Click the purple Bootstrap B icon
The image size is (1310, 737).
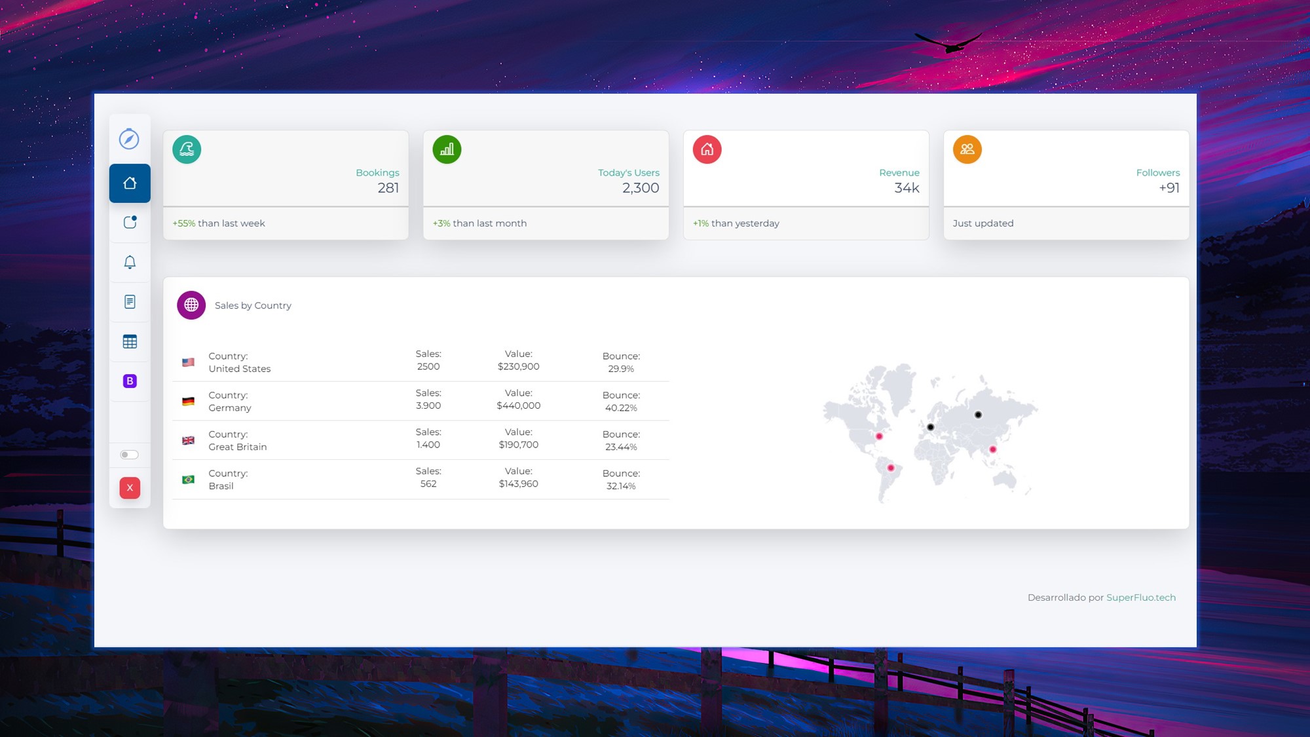click(x=130, y=381)
